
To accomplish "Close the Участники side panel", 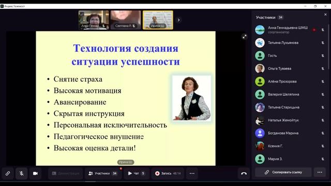I will (325, 14).
